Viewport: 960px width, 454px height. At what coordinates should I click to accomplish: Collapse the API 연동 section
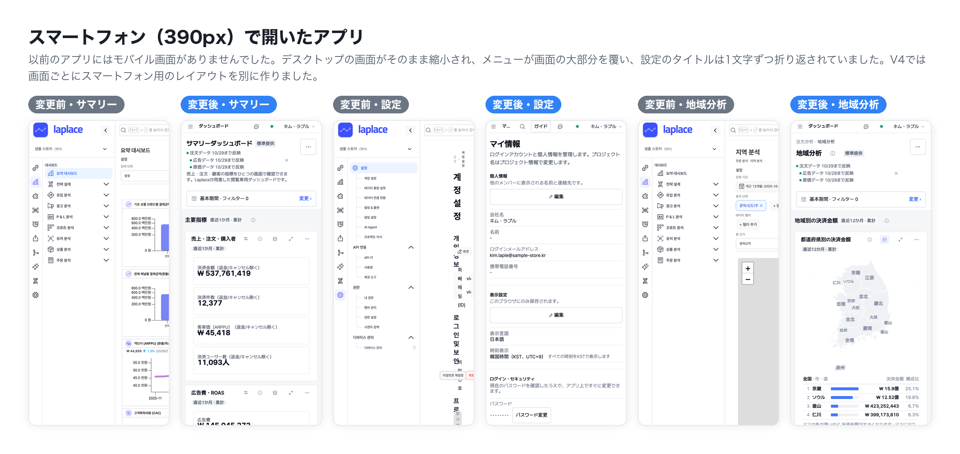[411, 247]
